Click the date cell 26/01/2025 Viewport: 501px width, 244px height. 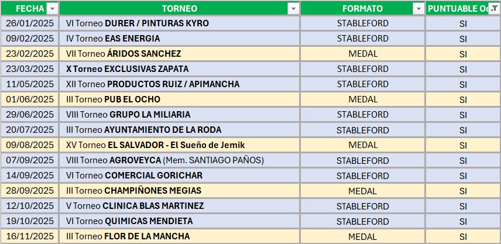30,23
